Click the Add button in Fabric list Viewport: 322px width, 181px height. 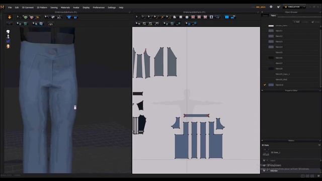296,22
